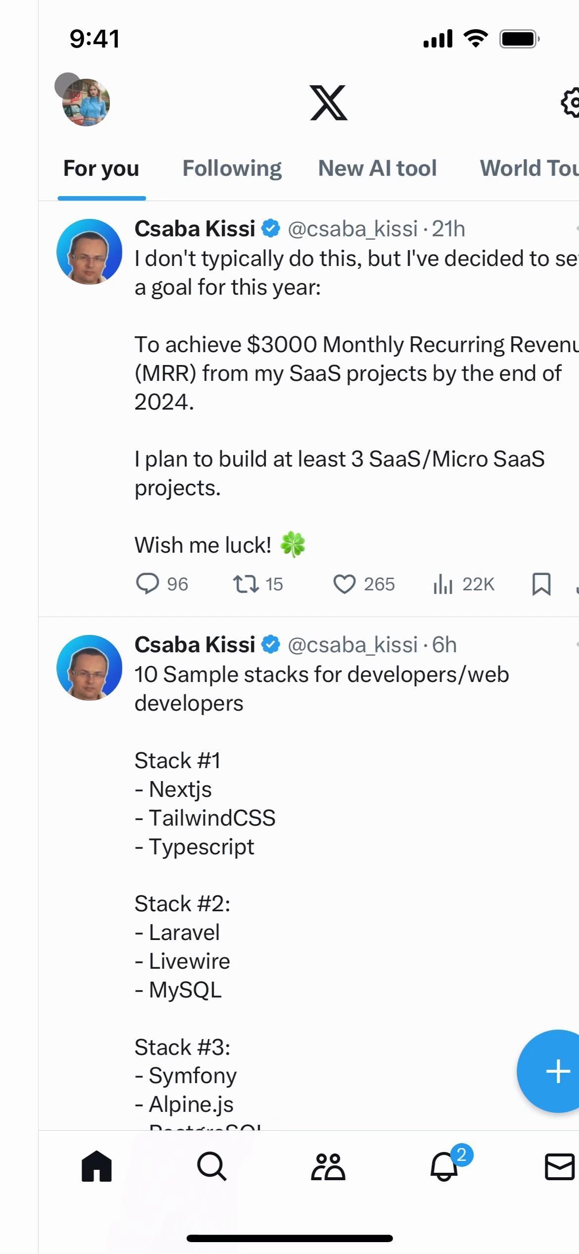Switch to the Following tab

(232, 168)
